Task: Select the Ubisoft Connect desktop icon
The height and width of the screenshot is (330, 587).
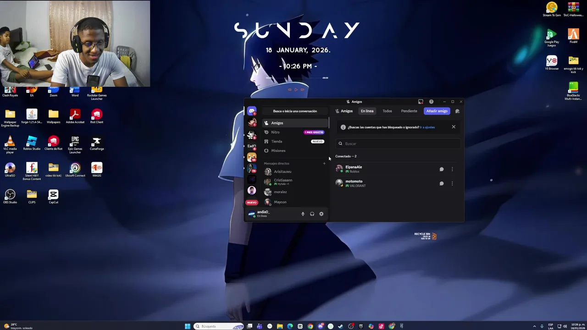Action: pos(75,170)
